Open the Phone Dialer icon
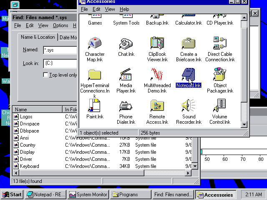 click(126, 106)
